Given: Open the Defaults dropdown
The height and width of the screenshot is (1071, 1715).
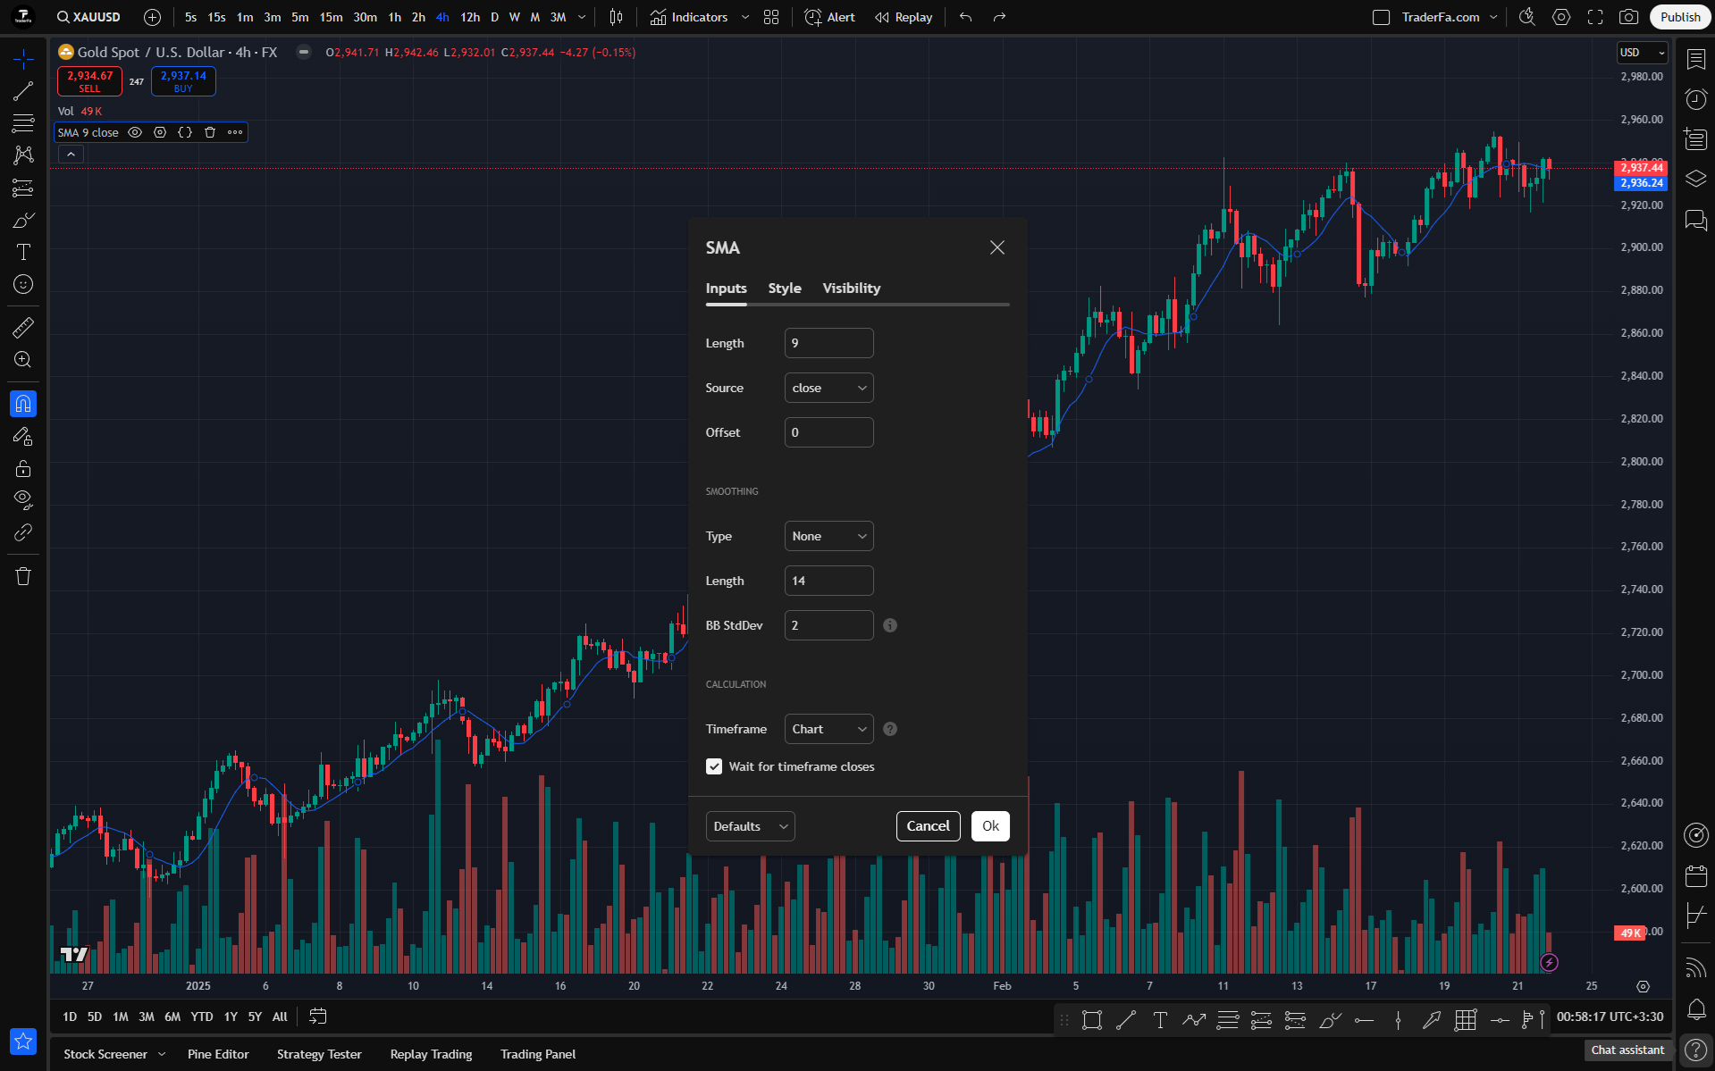Looking at the screenshot, I should point(750,826).
